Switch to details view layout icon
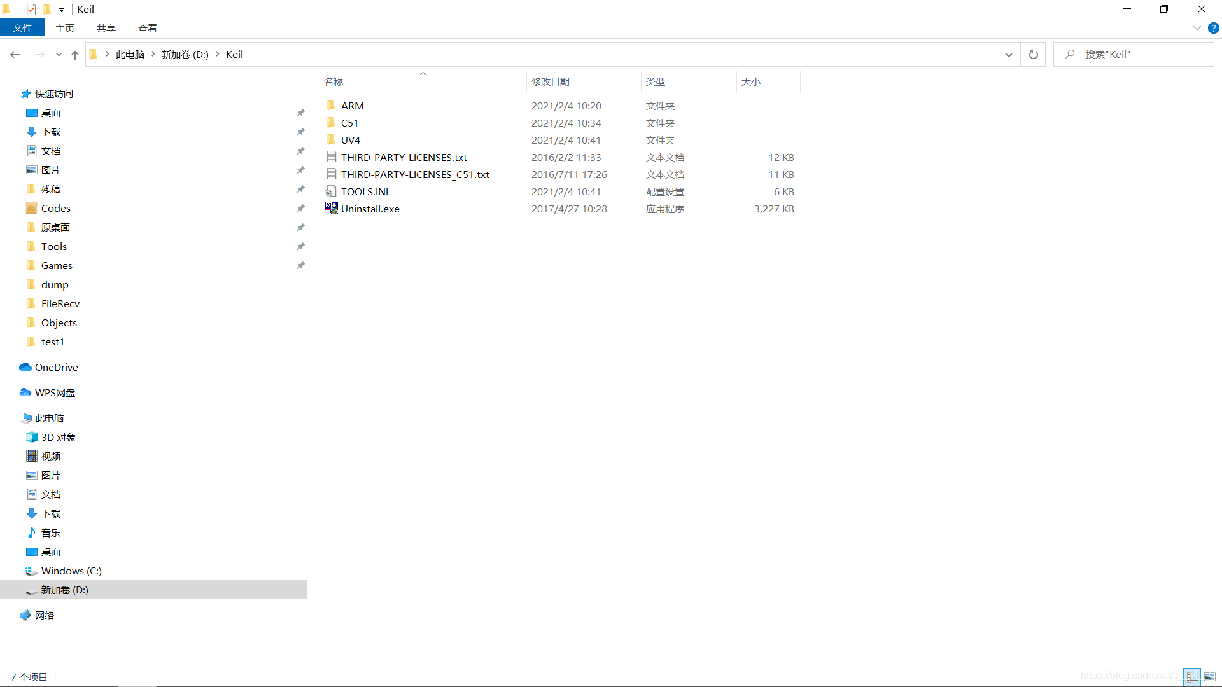The height and width of the screenshot is (687, 1222). pos(1192,676)
